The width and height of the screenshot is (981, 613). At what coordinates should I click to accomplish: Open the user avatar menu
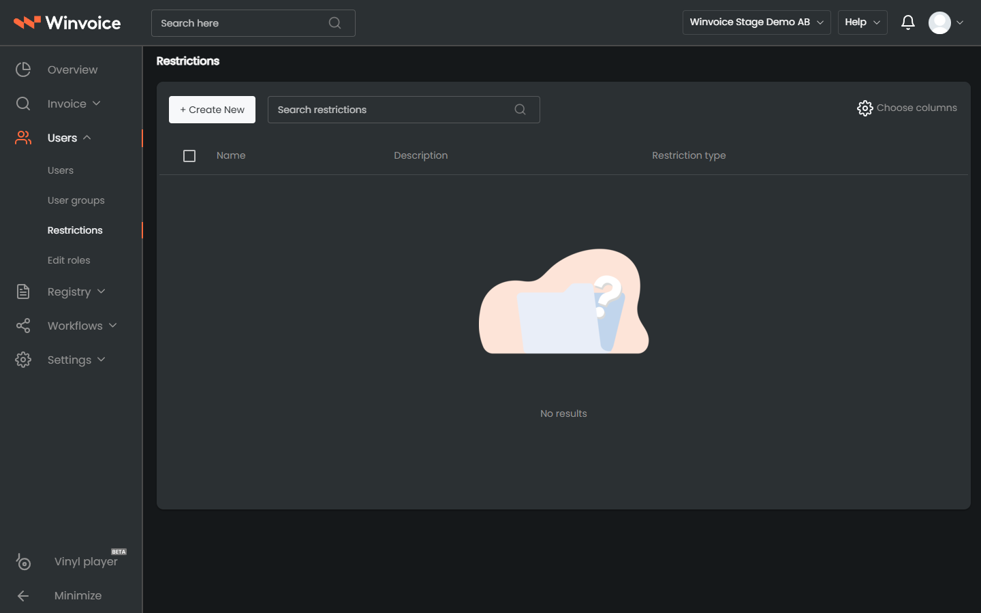tap(939, 22)
